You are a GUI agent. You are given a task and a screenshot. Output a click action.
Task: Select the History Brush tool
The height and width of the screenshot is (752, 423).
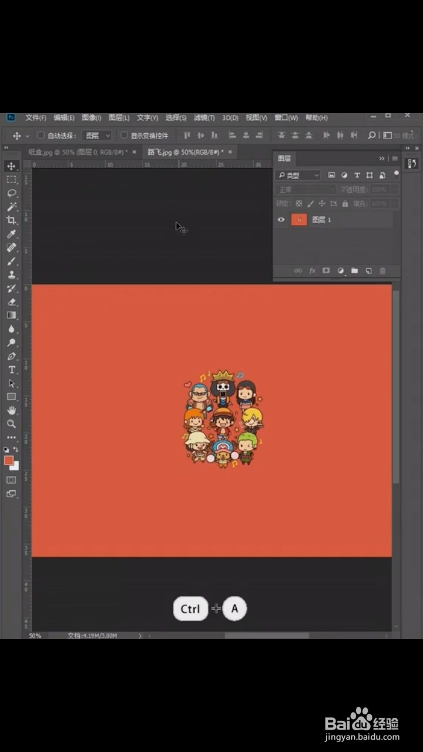tap(11, 288)
